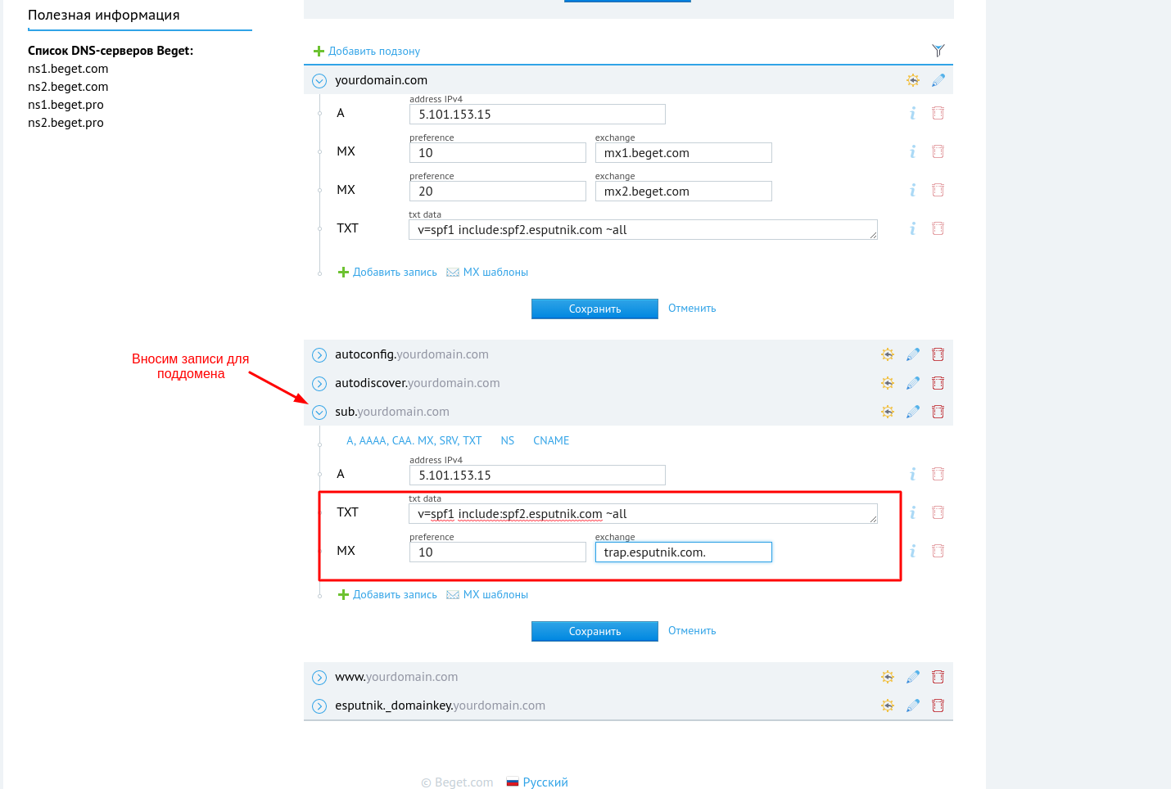This screenshot has width=1171, height=789.
Task: Click gear settings icon for sub.yourdomain.com
Action: [x=888, y=412]
